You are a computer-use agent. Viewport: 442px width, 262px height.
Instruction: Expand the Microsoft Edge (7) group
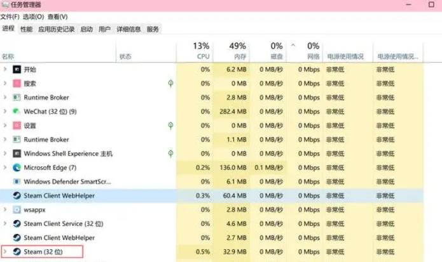pos(5,167)
